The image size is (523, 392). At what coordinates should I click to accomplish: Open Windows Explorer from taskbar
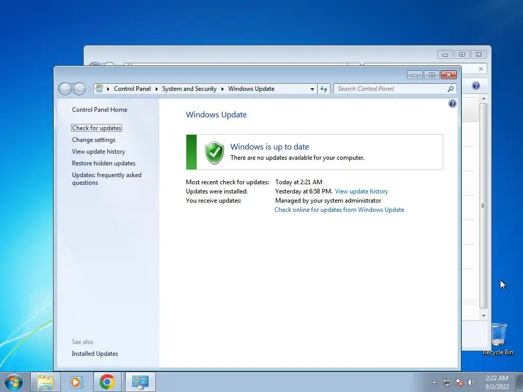click(x=45, y=382)
